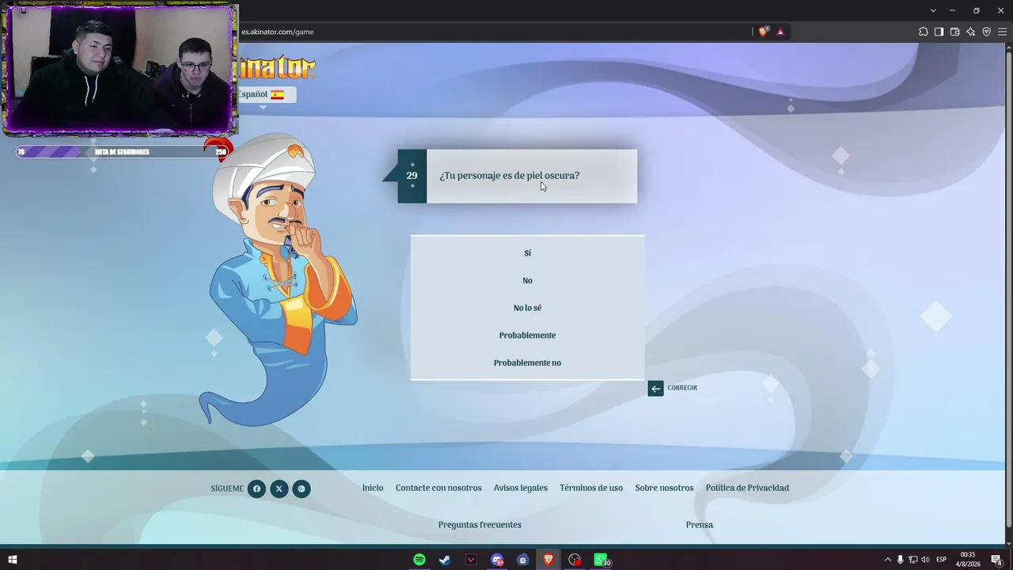Open the Brave Wallet icon
Screen dimensions: 1013x570
click(954, 32)
